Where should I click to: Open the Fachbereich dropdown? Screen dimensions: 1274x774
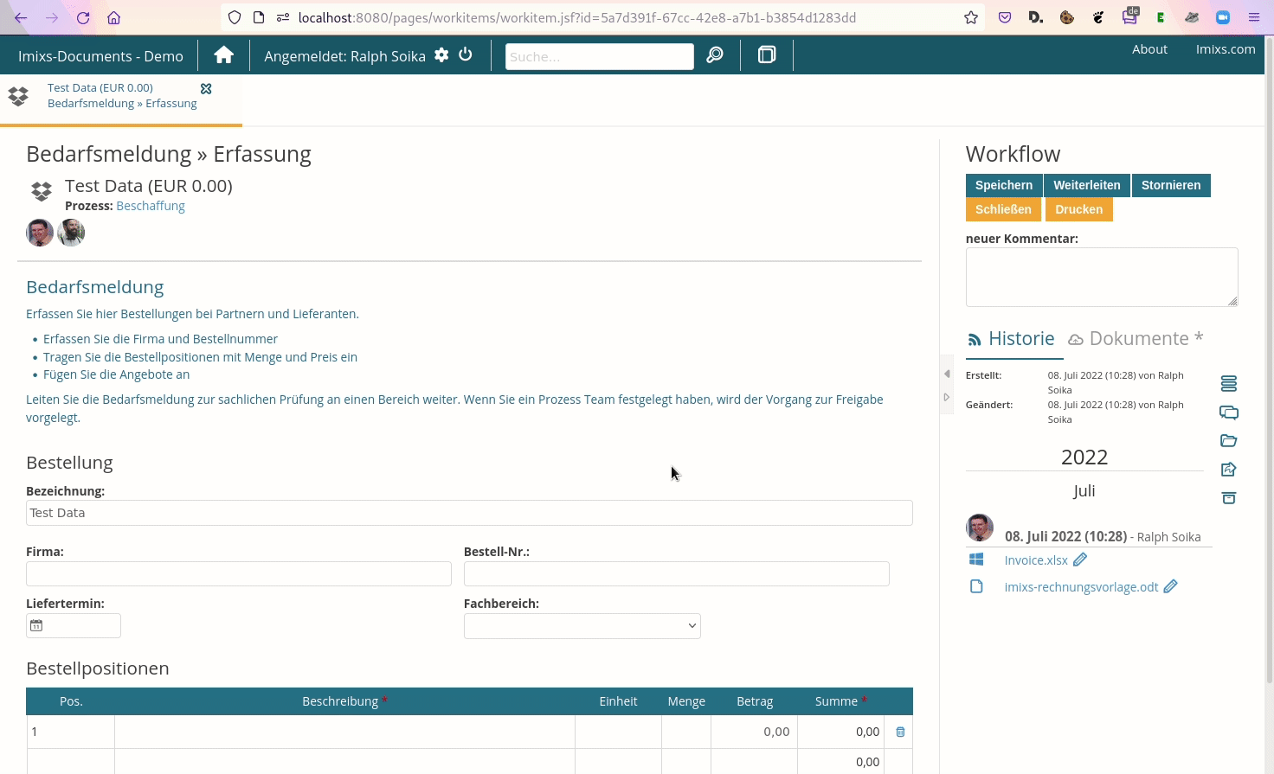tap(582, 626)
